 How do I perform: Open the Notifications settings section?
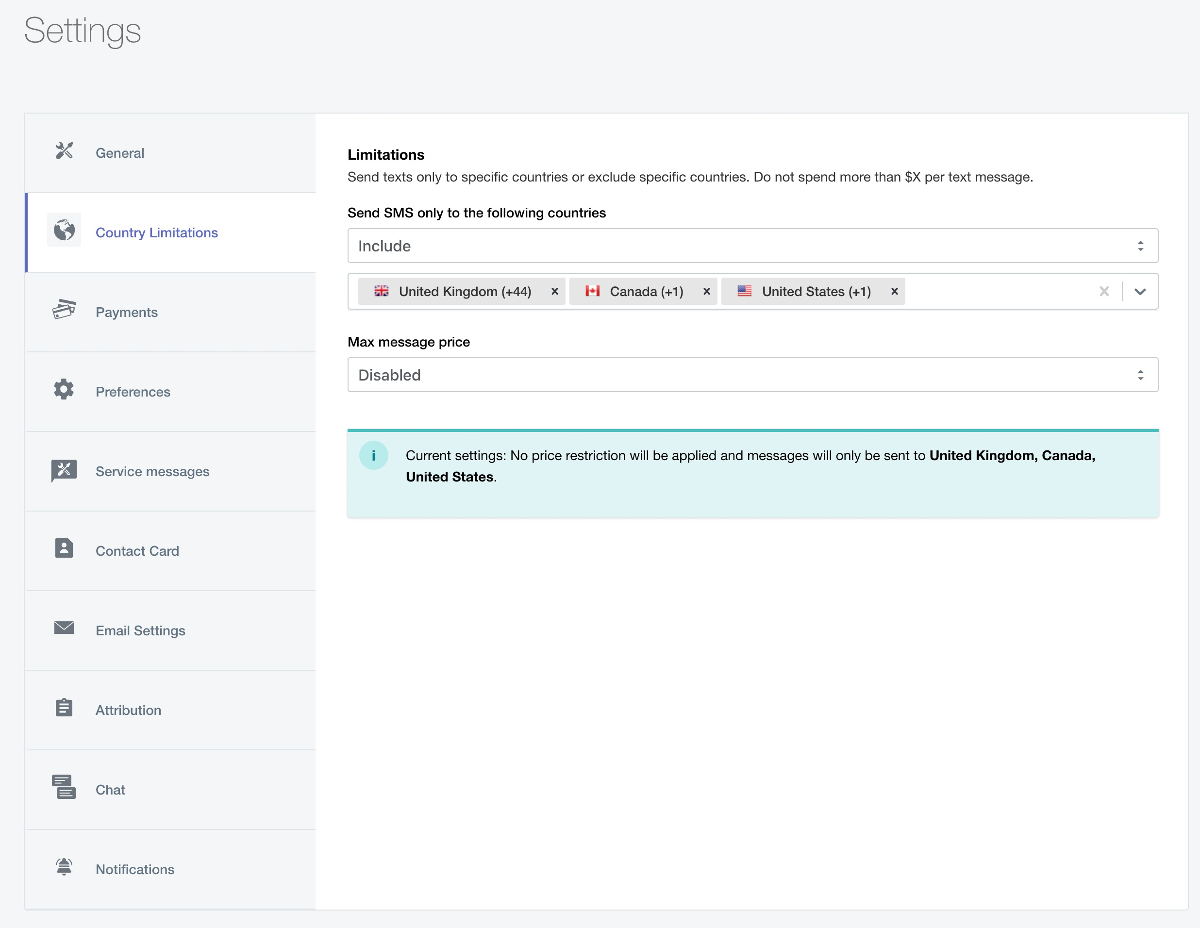[x=134, y=870]
